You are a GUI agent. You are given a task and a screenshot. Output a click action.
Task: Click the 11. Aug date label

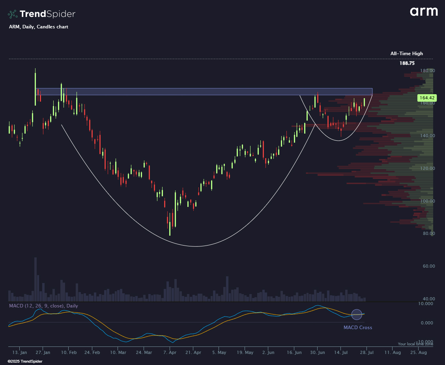[393, 352]
